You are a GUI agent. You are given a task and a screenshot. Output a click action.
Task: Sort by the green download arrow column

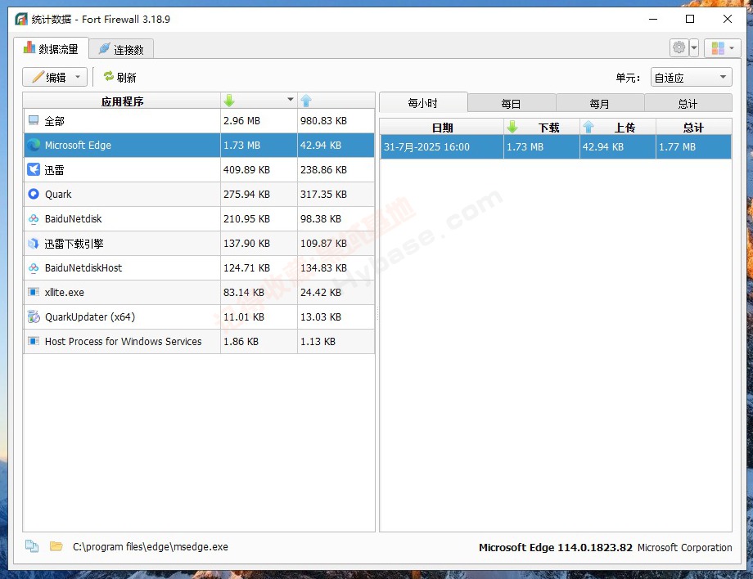coord(259,101)
